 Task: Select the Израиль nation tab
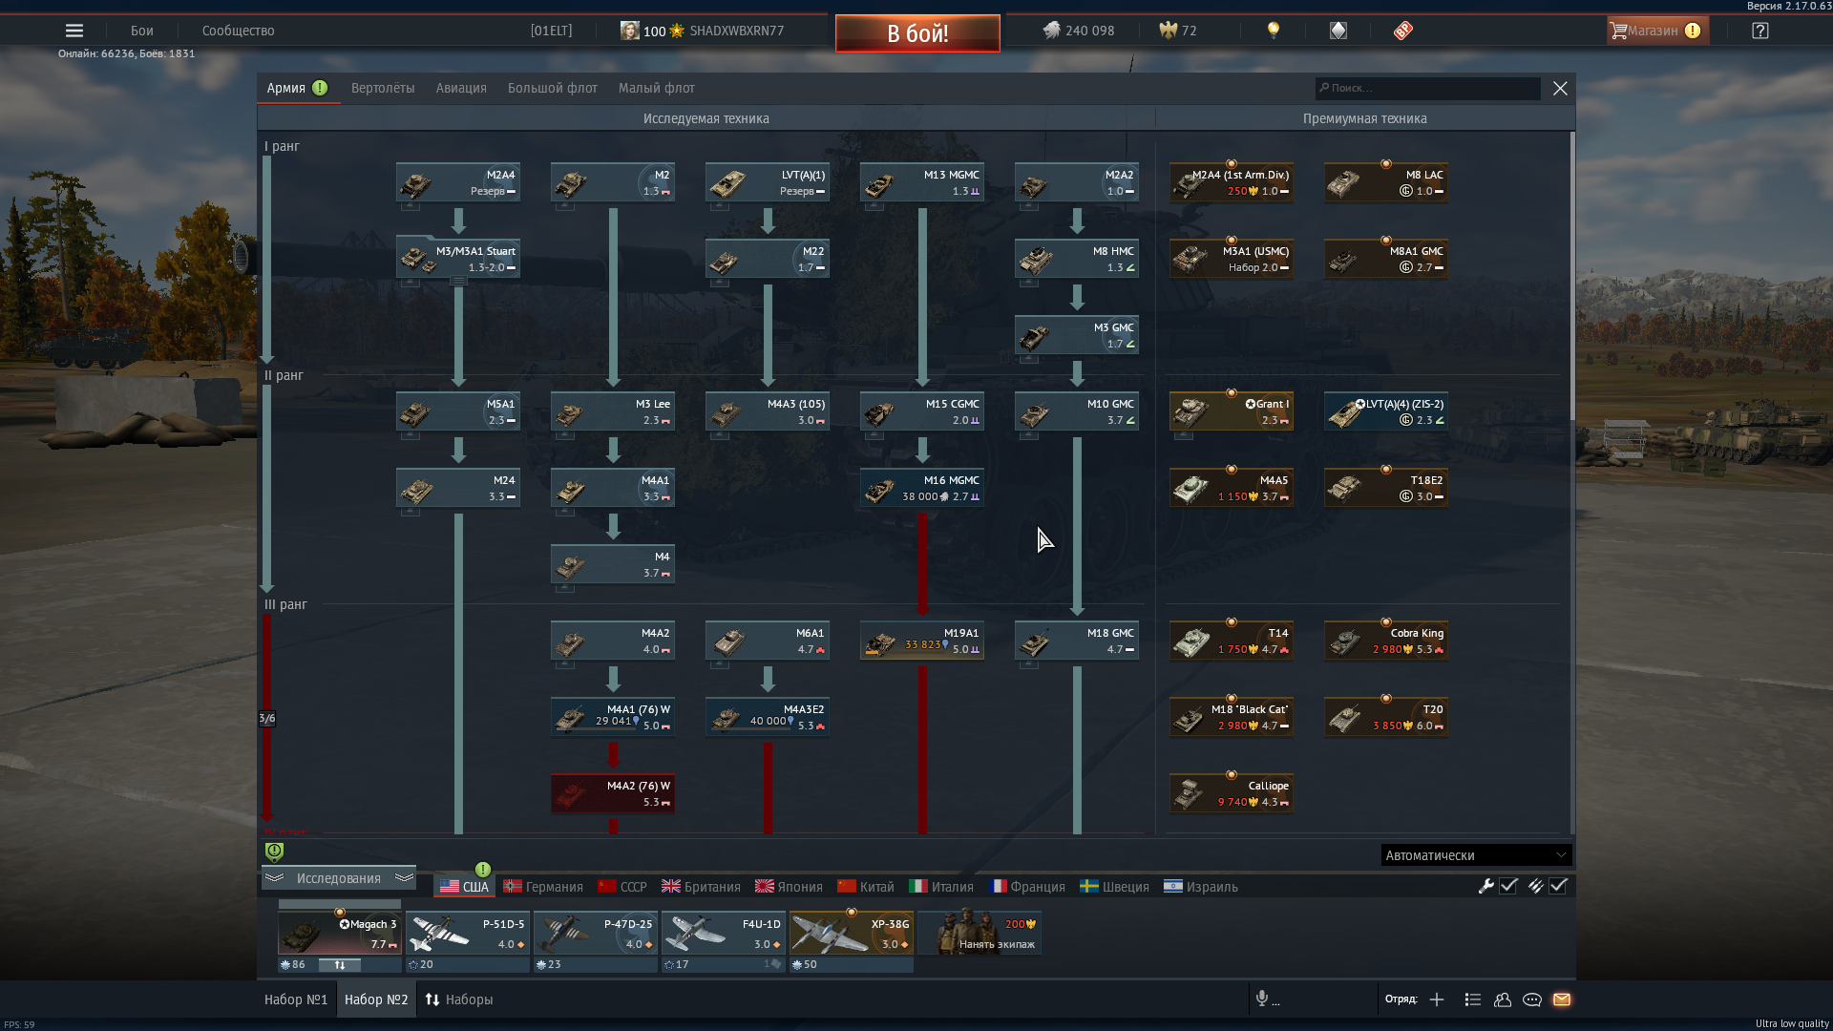(x=1201, y=887)
